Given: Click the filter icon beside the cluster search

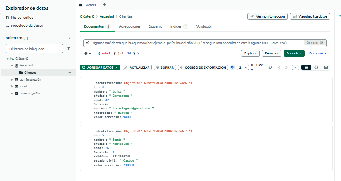Looking at the screenshot, I should click(69, 49).
